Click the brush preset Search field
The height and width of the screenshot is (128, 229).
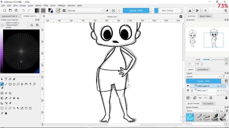tap(205, 124)
